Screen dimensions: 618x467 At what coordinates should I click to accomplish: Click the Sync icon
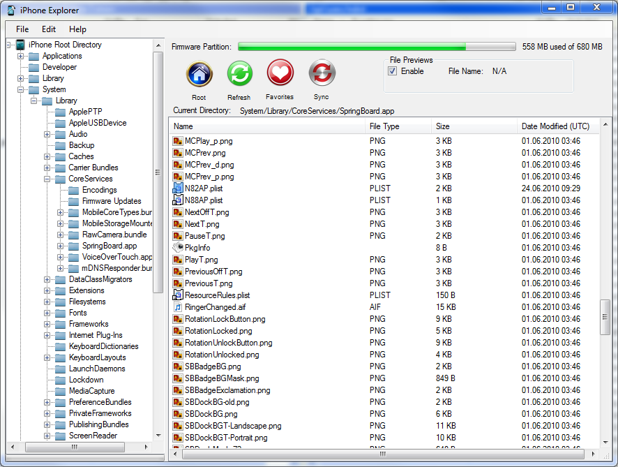tap(322, 73)
